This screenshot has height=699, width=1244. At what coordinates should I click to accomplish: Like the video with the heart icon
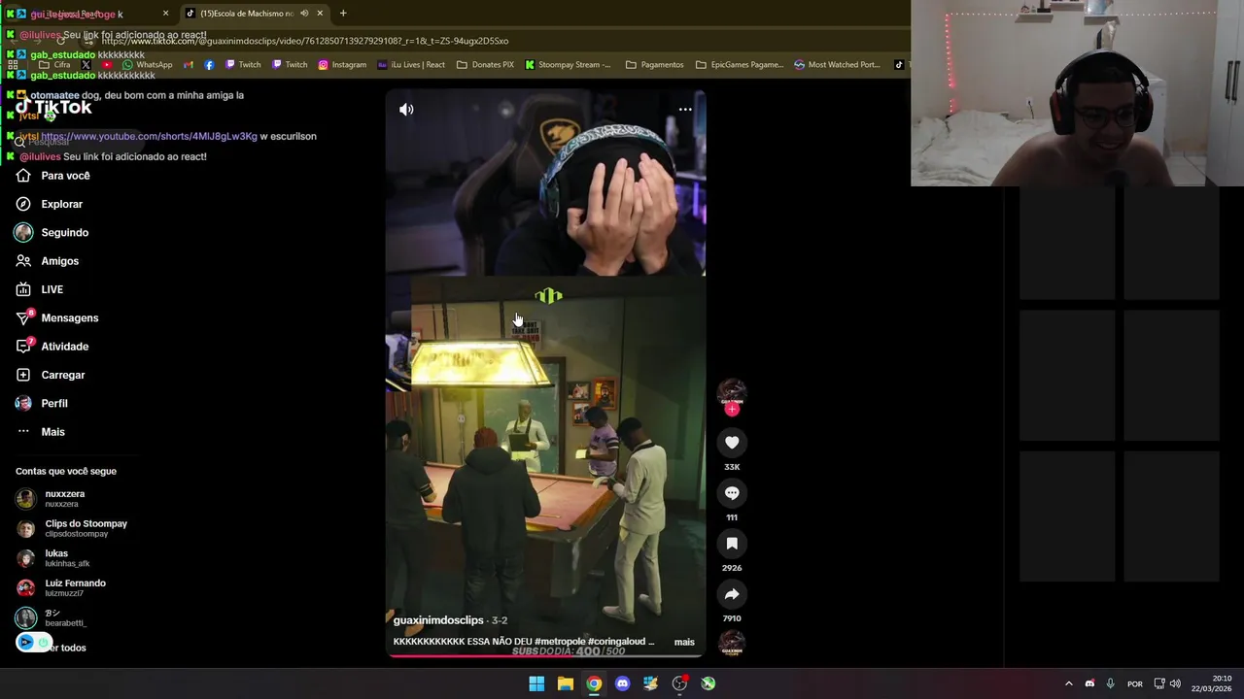click(x=732, y=443)
